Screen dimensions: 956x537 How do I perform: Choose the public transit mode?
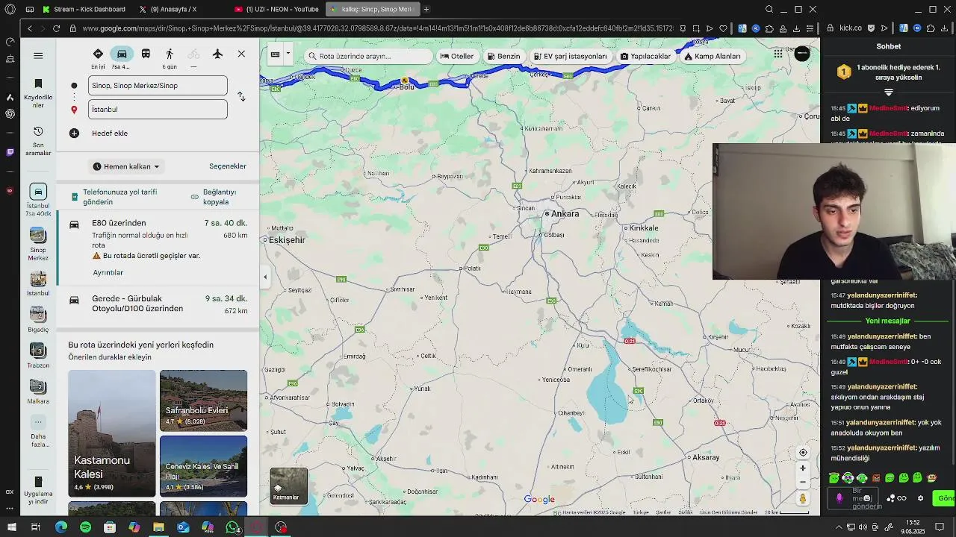click(146, 54)
